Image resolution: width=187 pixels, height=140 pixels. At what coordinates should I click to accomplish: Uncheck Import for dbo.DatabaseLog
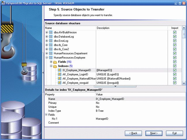click(x=175, y=36)
